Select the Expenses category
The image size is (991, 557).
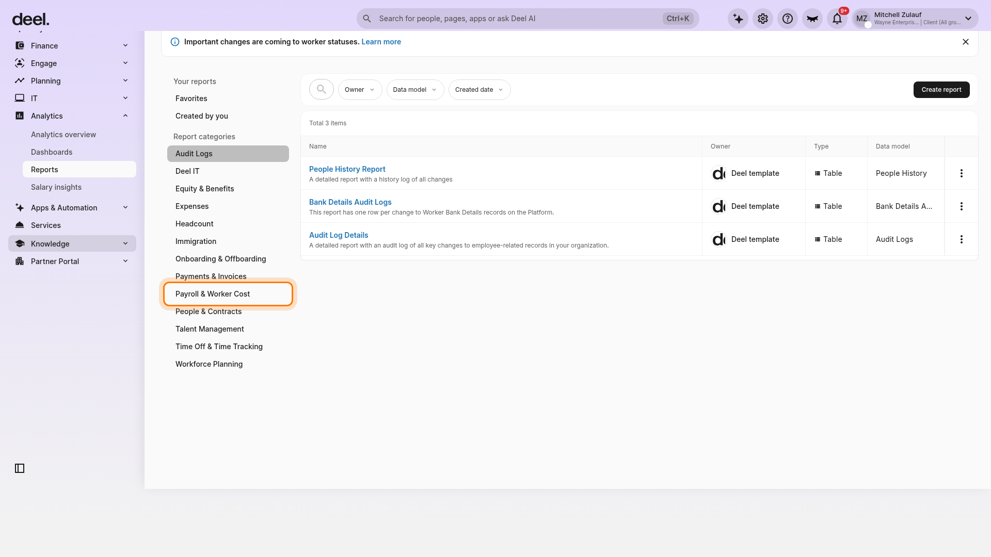tap(228, 206)
